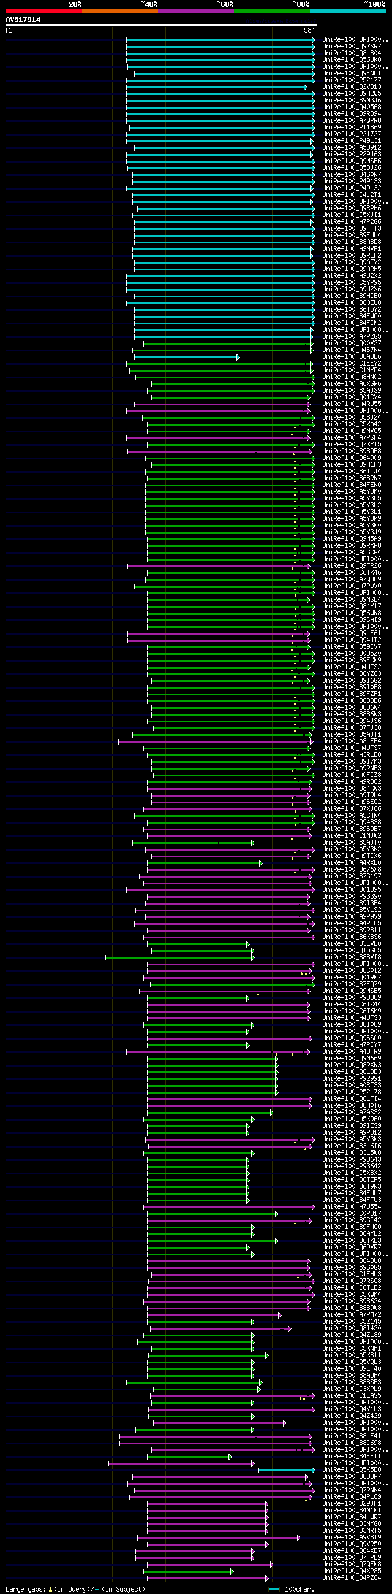Click the short cyan bar for UniRef100_B8ABD6
392x1594 pixels.
coord(187,357)
